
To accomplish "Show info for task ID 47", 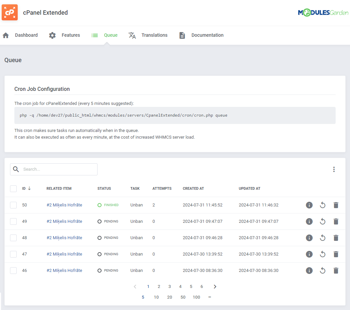I will tap(309, 254).
